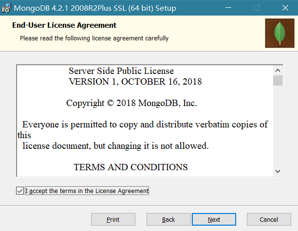Click 'Copyright © 2018 MongoDB, Inc.' line
Viewport: 298px width, 231px height.
pyautogui.click(x=131, y=103)
